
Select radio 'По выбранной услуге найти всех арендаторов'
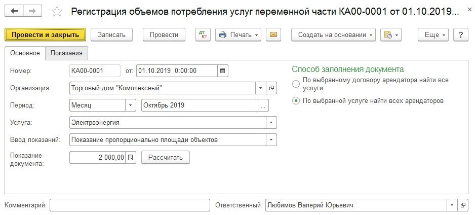(296, 101)
